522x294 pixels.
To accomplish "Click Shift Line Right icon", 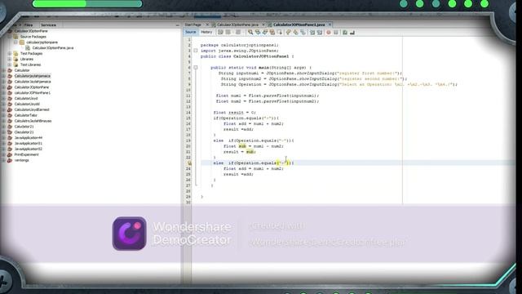I will click(x=320, y=33).
